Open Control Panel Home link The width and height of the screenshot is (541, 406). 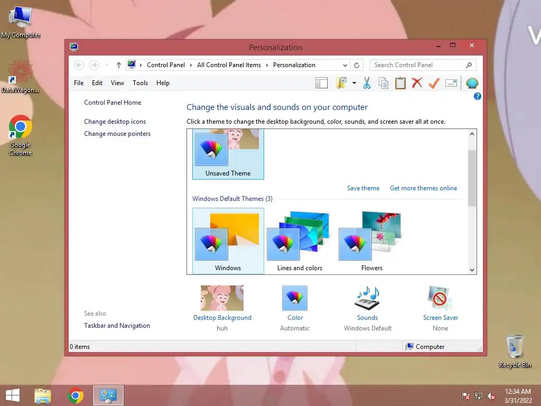113,103
